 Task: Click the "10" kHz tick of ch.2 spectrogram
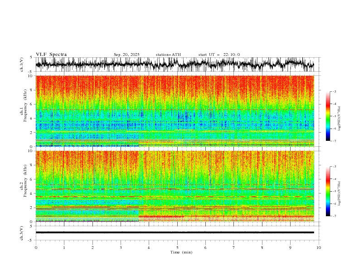[31, 151]
